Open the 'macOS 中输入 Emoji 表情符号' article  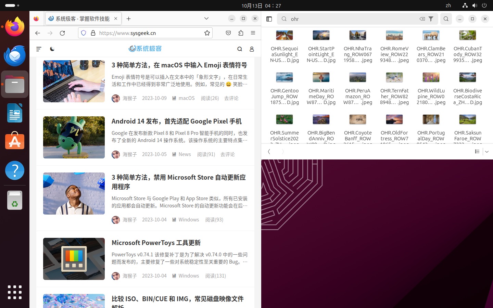coord(179,65)
